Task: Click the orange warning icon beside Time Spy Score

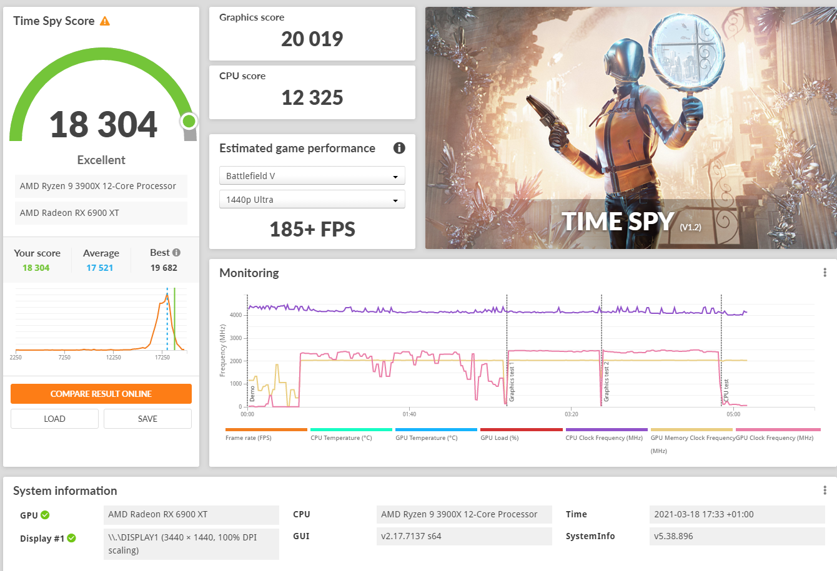Action: [x=105, y=21]
